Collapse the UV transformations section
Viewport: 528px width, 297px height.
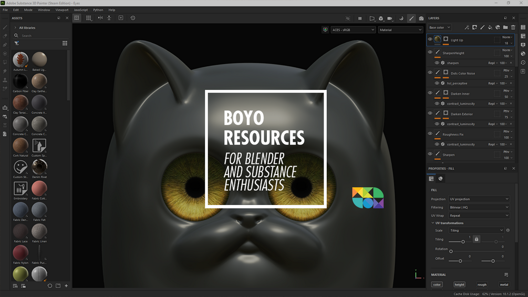tap(433, 223)
